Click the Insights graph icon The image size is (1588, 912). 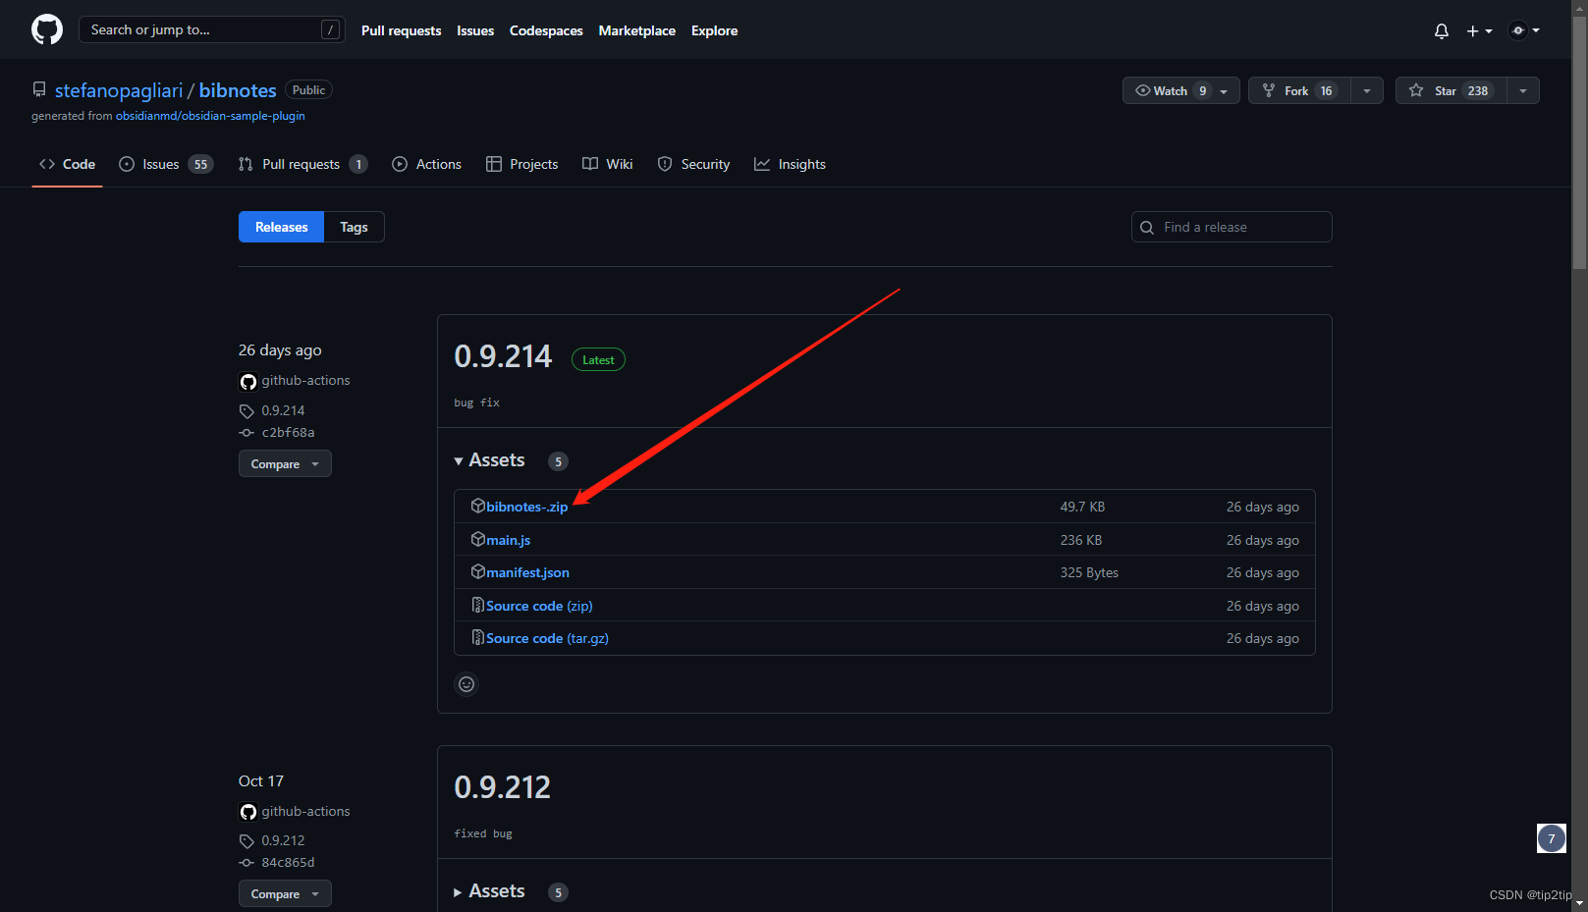pyautogui.click(x=762, y=164)
